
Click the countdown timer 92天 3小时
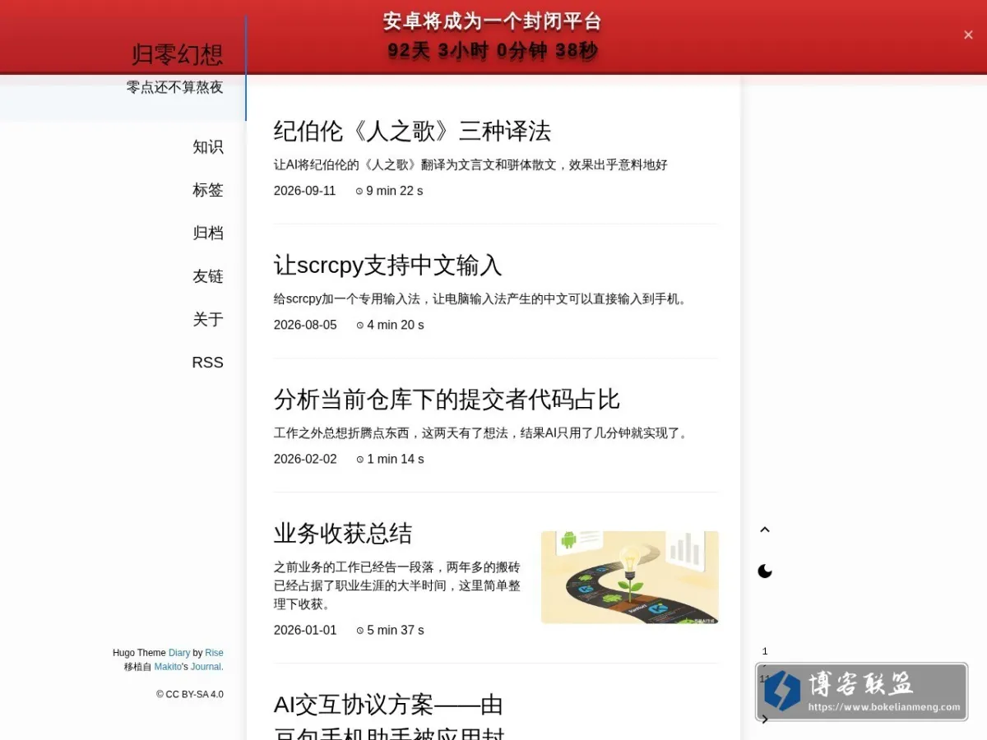click(492, 51)
